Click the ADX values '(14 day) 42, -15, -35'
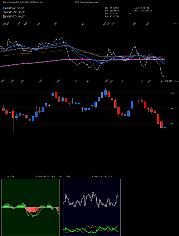This screenshot has height=236, width=179. click(x=101, y=177)
